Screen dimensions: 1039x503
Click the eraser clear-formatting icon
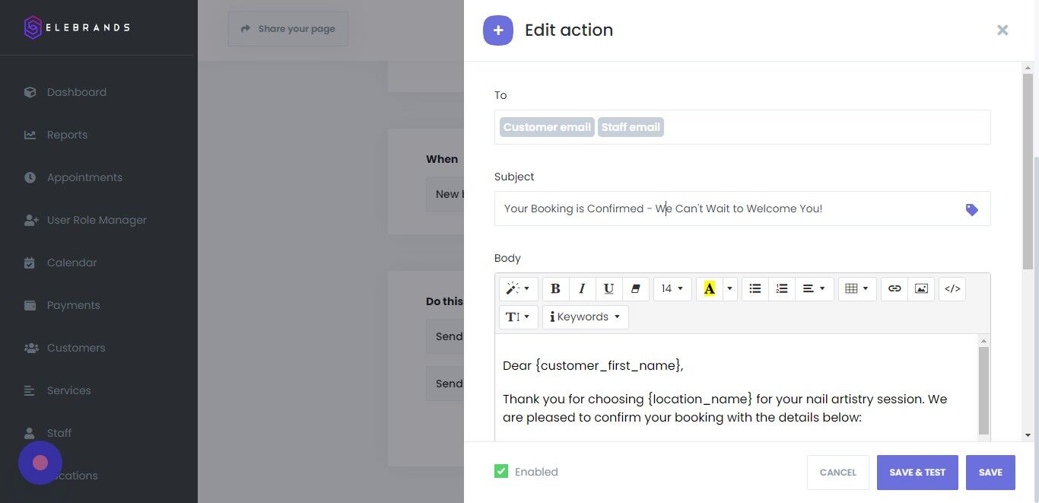635,288
